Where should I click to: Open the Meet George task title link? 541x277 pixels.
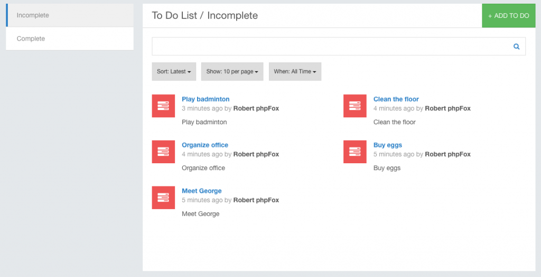(x=201, y=191)
